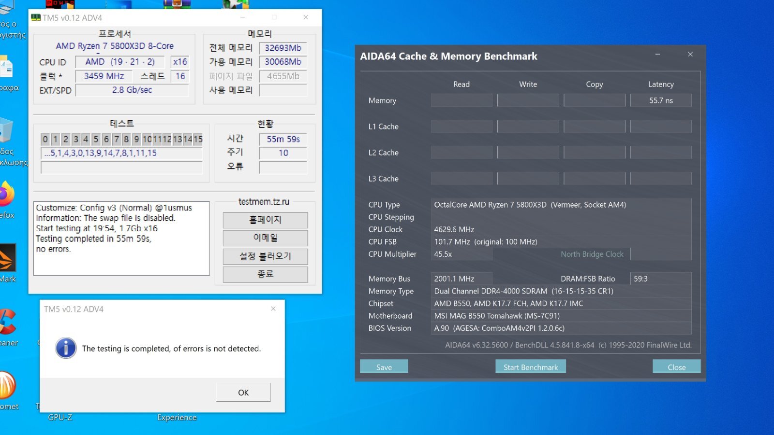Viewport: 774px width, 435px height.
Task: Click the 홈페이지 button in TM5
Action: 265,220
